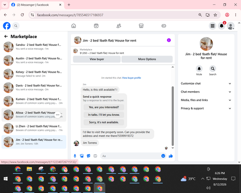Screen dimensions: 241x193
Task: Click Jim's avatar beside the last message
Action: (x=76, y=143)
